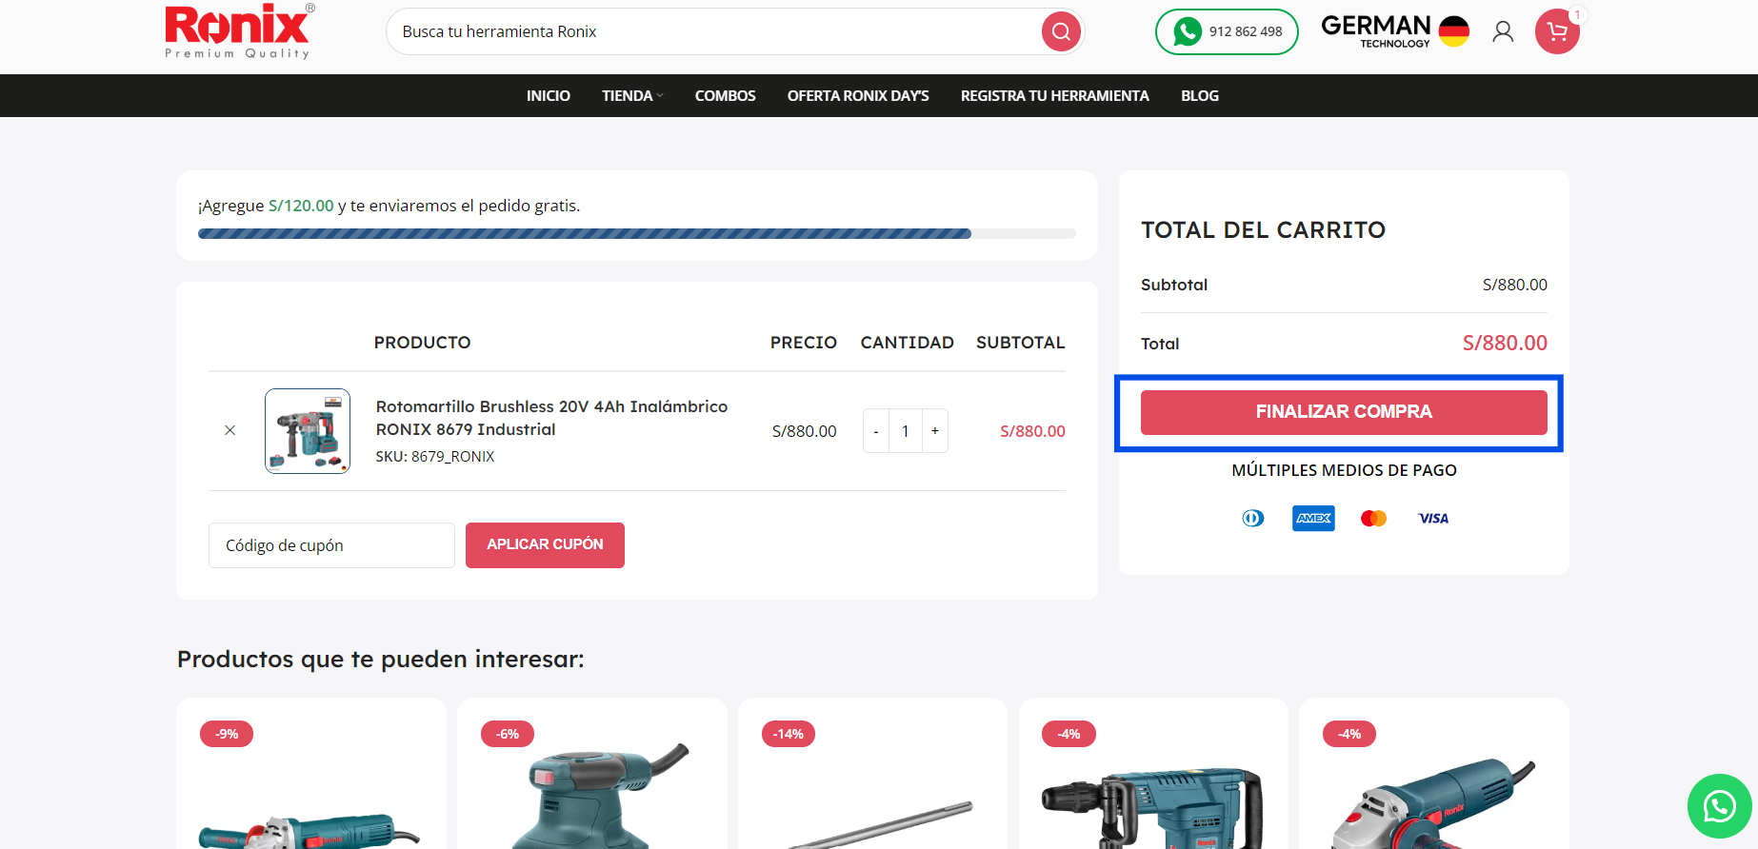Open the -14% chisel bit product card
Viewport: 1758px width, 849px height.
pyautogui.click(x=872, y=773)
